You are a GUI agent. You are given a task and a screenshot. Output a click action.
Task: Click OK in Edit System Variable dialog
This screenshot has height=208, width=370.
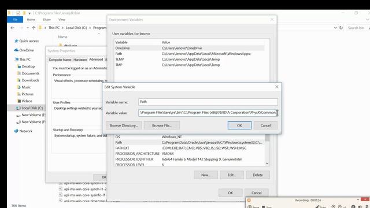point(239,125)
